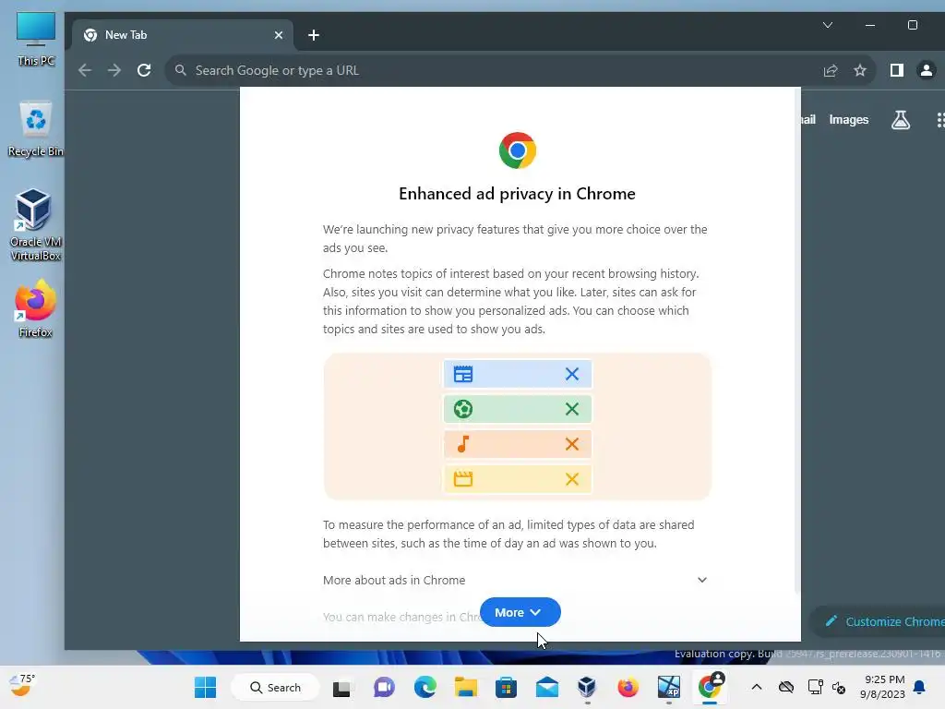Viewport: 945px width, 709px height.
Task: Click the blue More button
Action: (520, 612)
